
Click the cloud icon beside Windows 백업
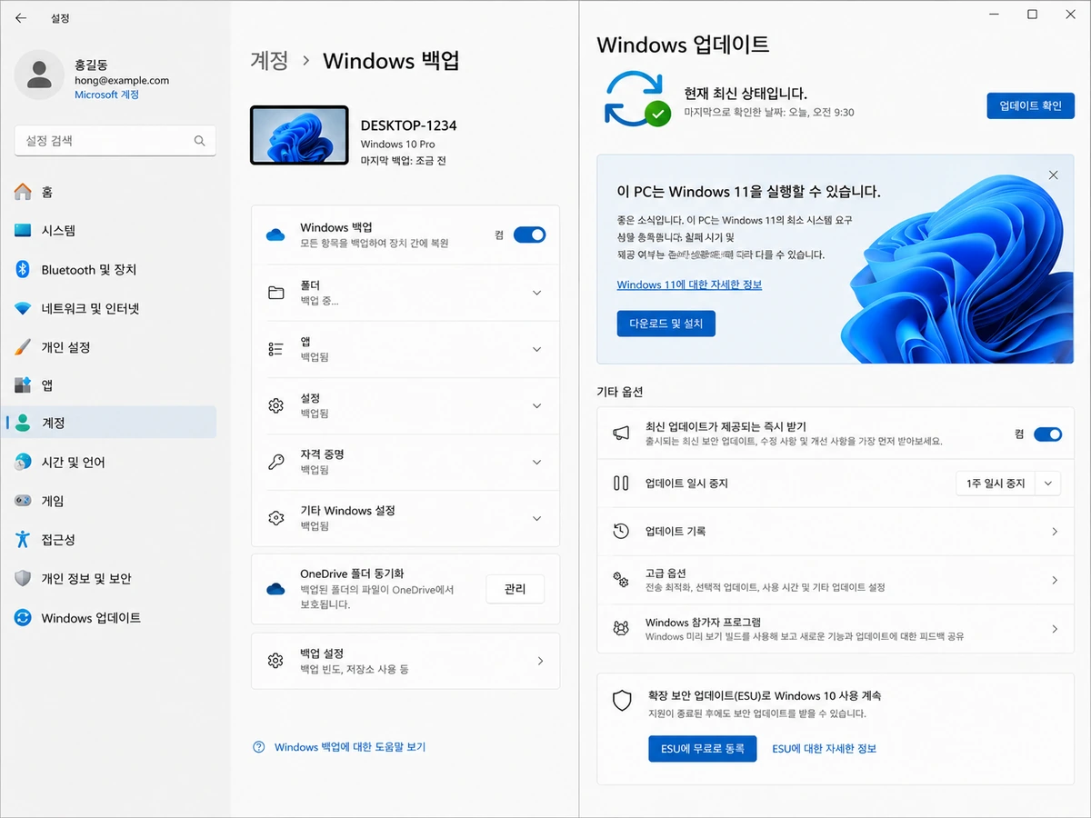(275, 234)
